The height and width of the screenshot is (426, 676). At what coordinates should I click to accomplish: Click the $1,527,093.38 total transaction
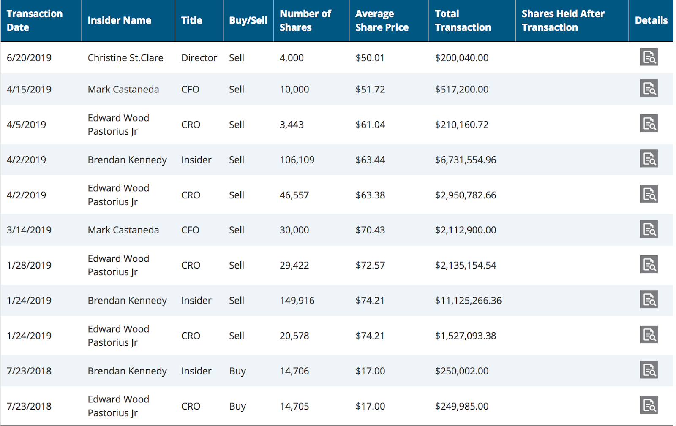click(x=466, y=336)
